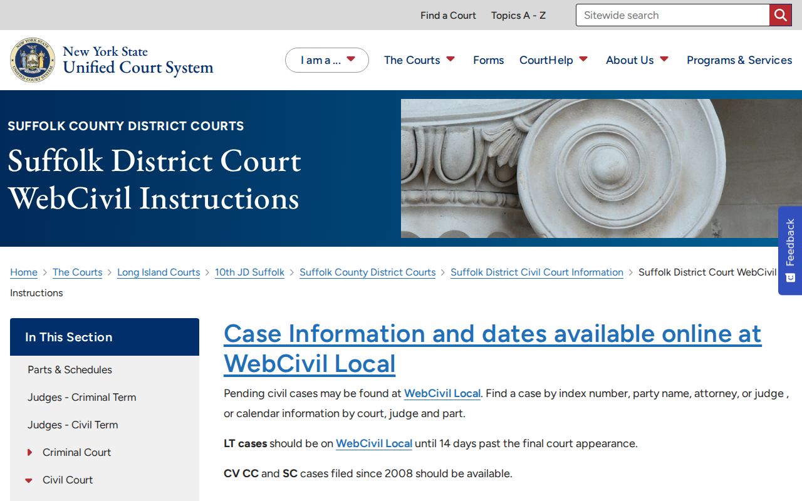802x501 pixels.
Task: Click the Find a Court link
Action: tap(448, 15)
